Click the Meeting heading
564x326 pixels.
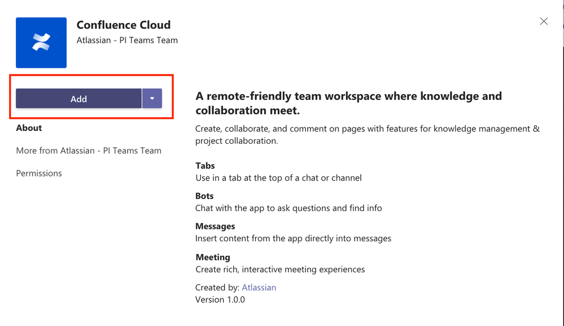coord(213,257)
